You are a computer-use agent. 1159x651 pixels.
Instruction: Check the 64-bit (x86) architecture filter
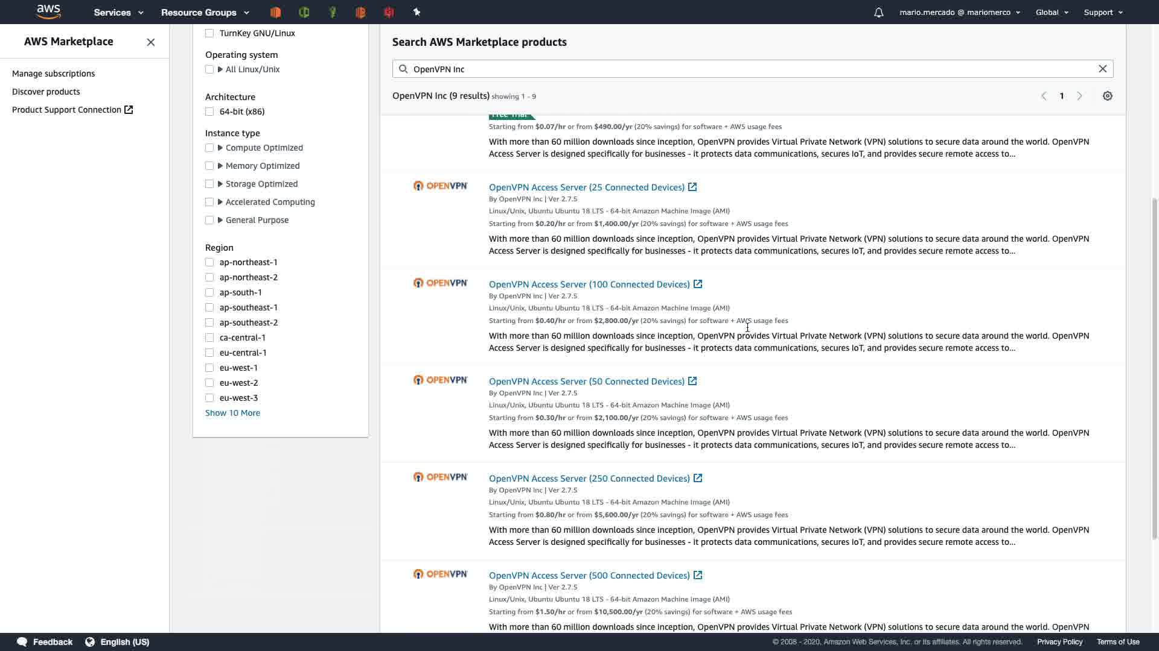pos(209,112)
